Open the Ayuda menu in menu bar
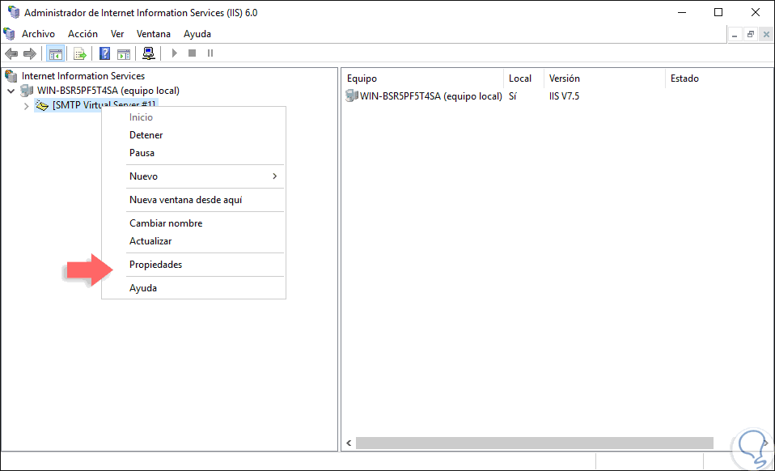The height and width of the screenshot is (471, 775). pos(197,34)
